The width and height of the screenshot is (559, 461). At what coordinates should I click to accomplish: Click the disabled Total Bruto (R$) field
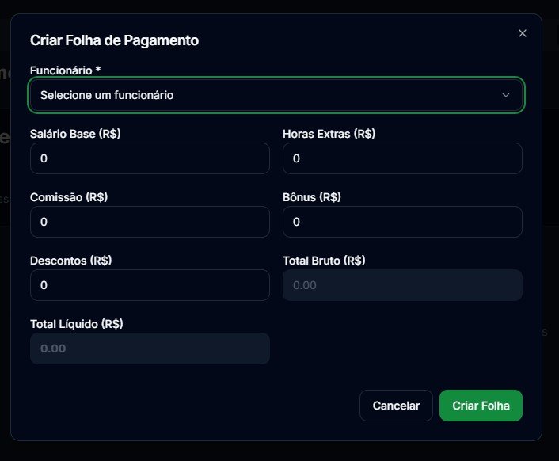coord(402,285)
